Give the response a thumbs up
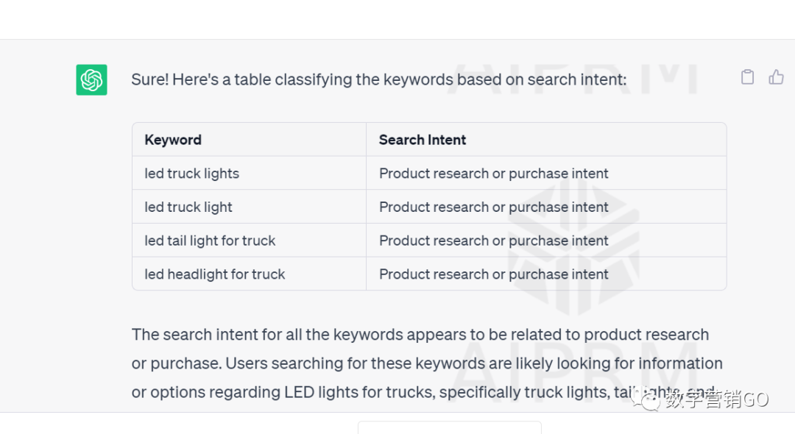The image size is (795, 434). click(x=776, y=77)
